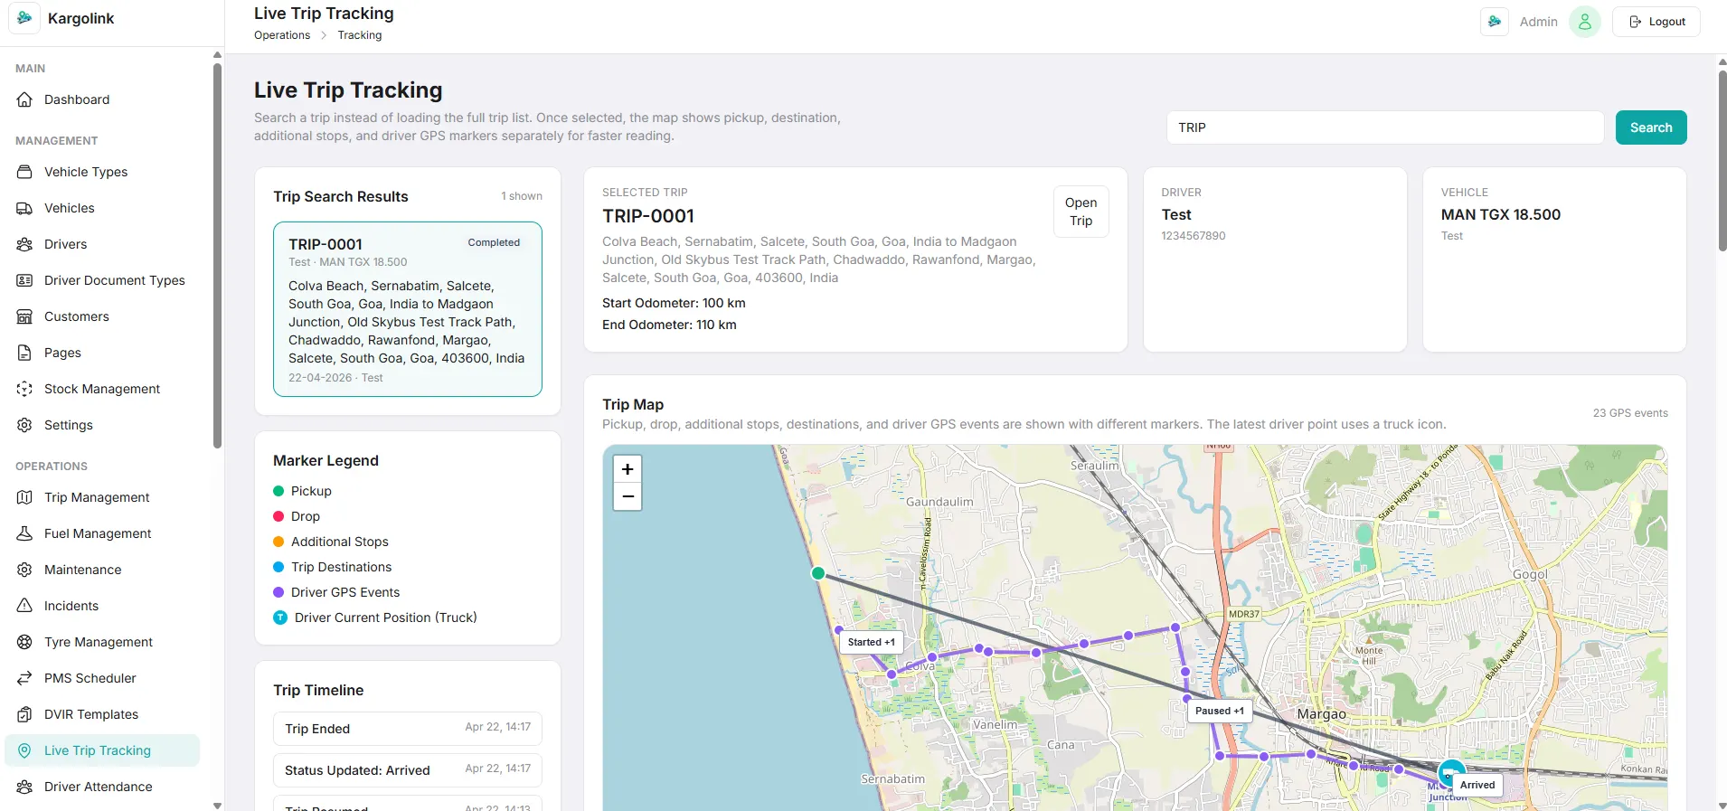Click the Completed status badge

[494, 242]
